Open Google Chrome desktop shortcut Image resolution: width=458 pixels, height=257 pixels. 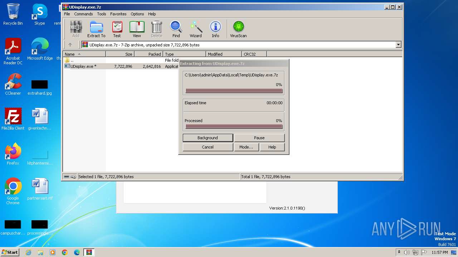click(x=13, y=191)
